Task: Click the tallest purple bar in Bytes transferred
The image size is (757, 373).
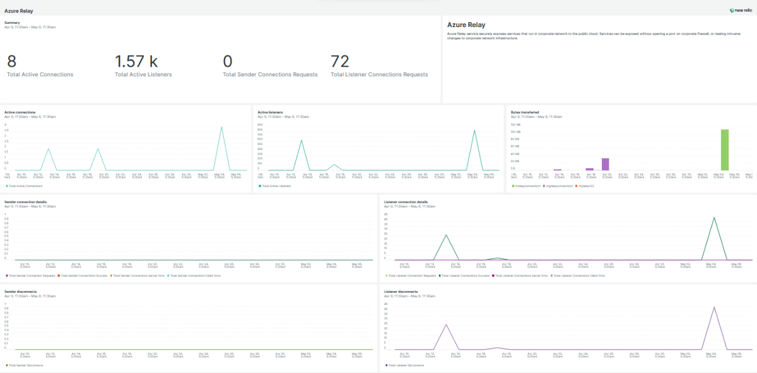Action: click(605, 164)
